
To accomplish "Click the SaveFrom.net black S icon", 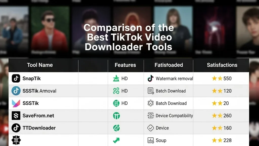I will point(16,116).
